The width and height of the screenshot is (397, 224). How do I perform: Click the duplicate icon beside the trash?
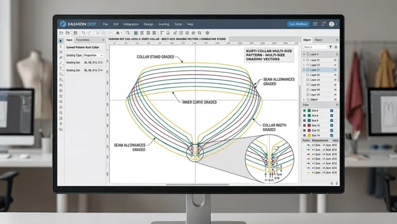(332, 183)
